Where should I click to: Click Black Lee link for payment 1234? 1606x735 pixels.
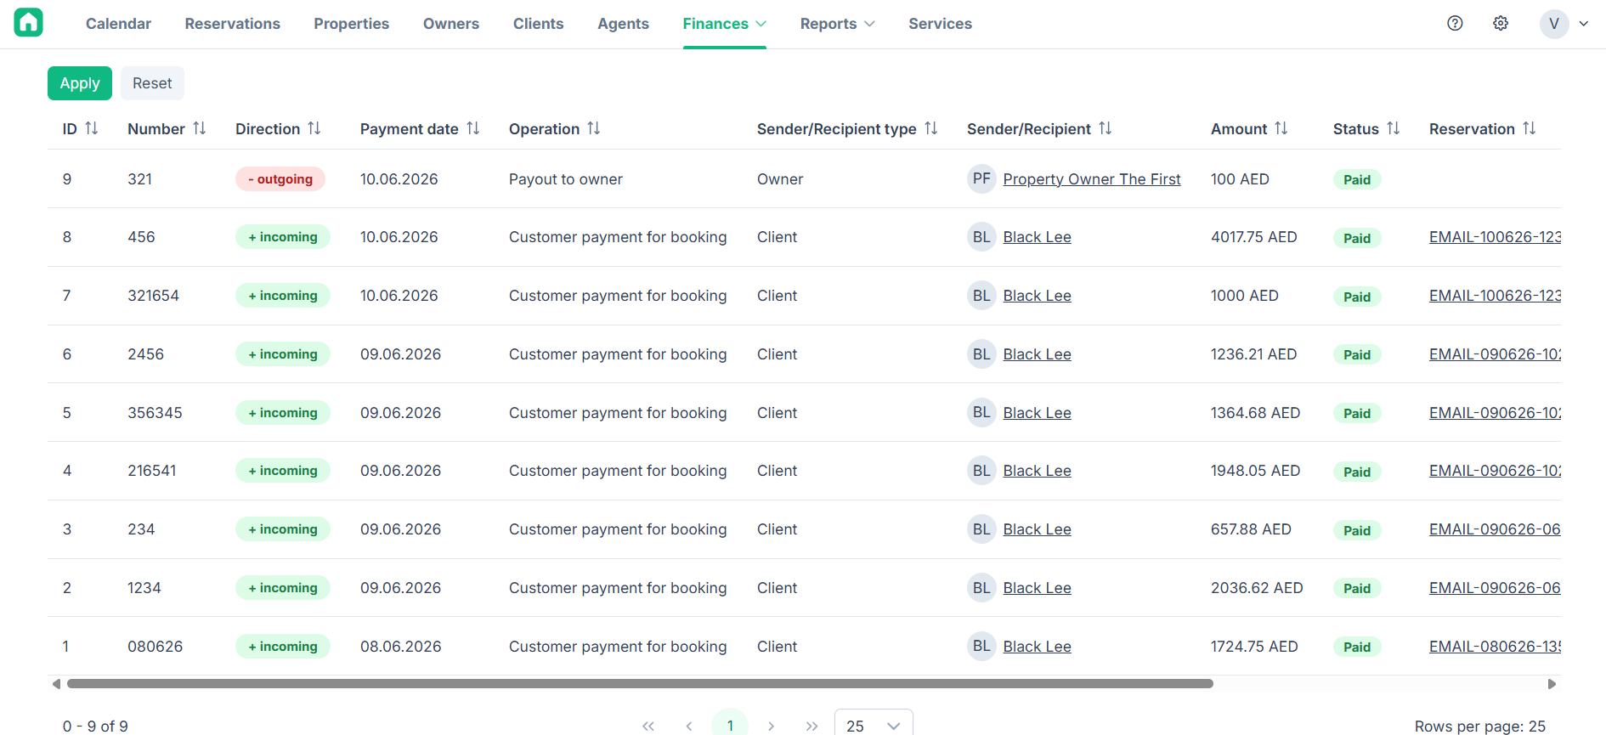click(x=1037, y=588)
